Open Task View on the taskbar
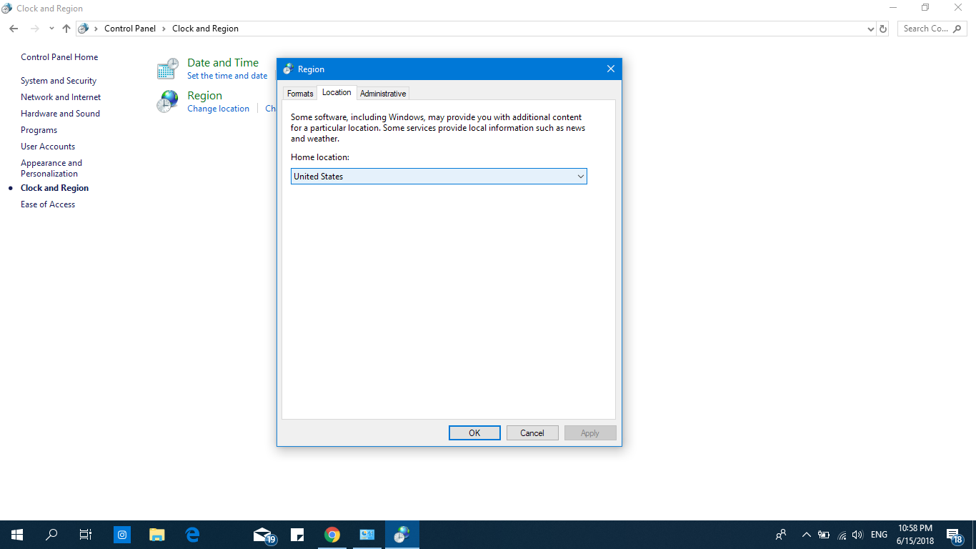The height and width of the screenshot is (549, 976). pos(86,535)
